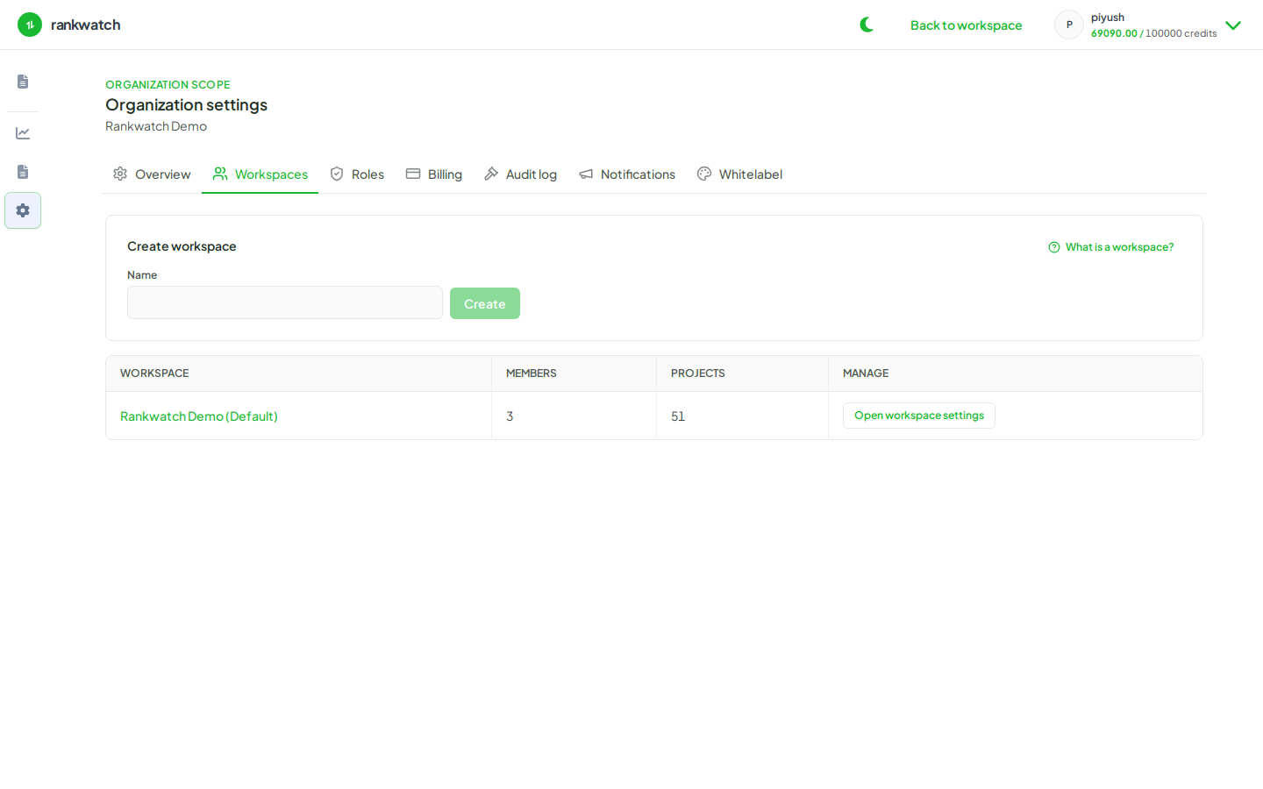Open the Audit log tab
This screenshot has height=789, width=1263.
click(520, 174)
